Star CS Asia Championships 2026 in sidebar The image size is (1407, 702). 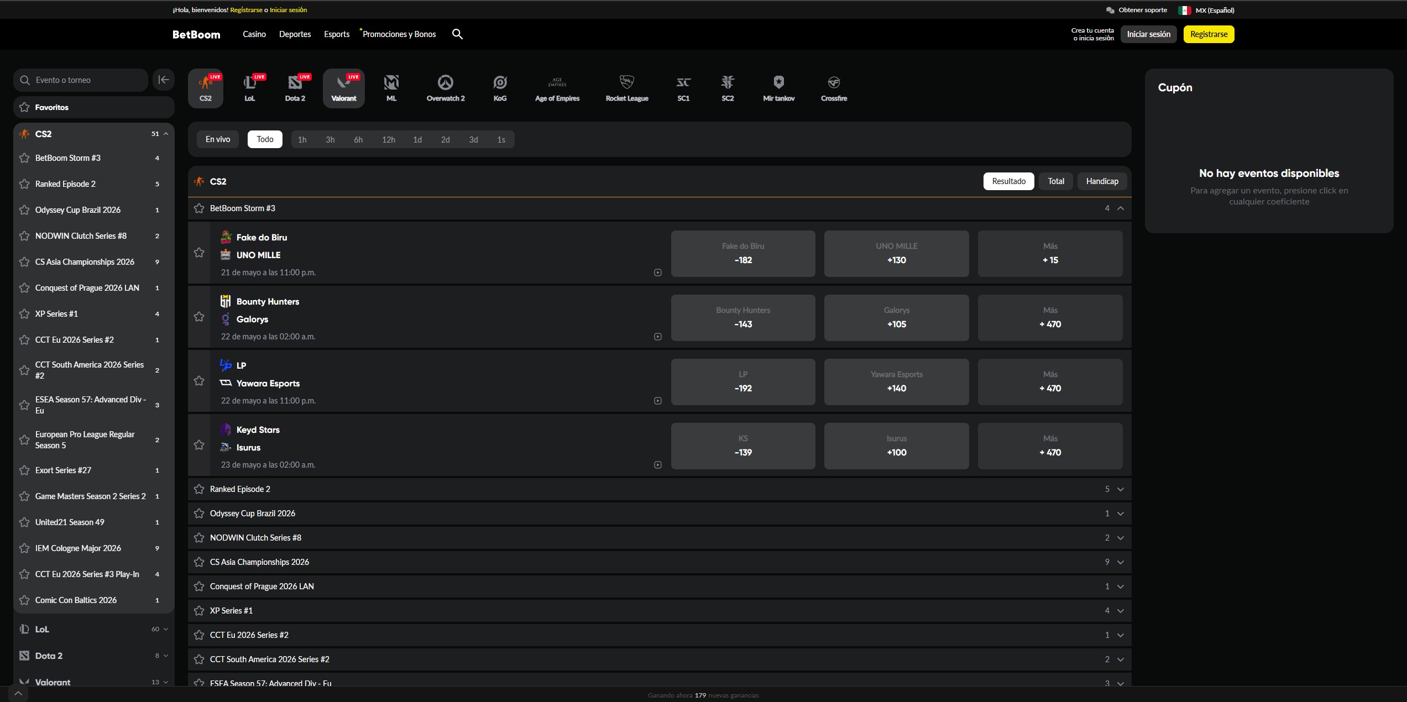click(24, 262)
